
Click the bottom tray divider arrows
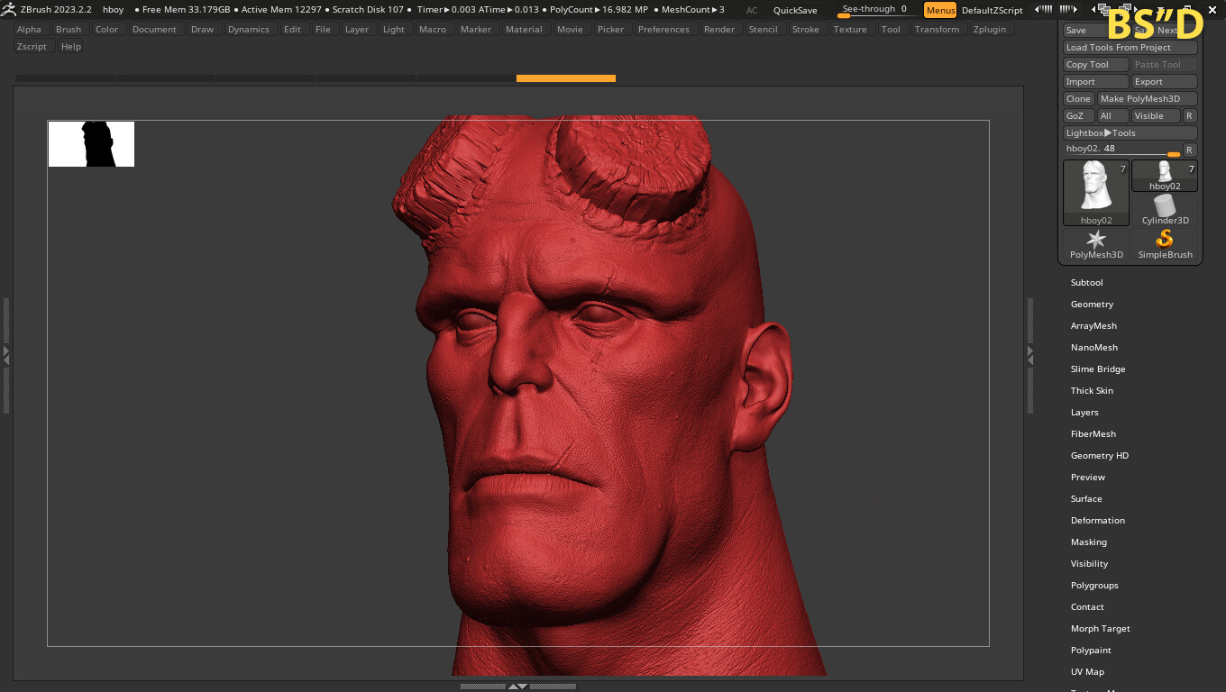coord(518,687)
